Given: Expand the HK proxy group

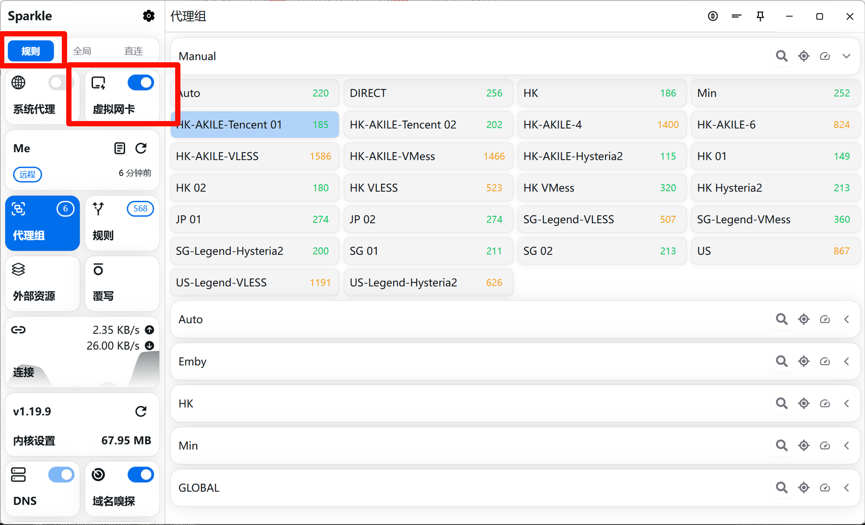Looking at the screenshot, I should pos(847,403).
